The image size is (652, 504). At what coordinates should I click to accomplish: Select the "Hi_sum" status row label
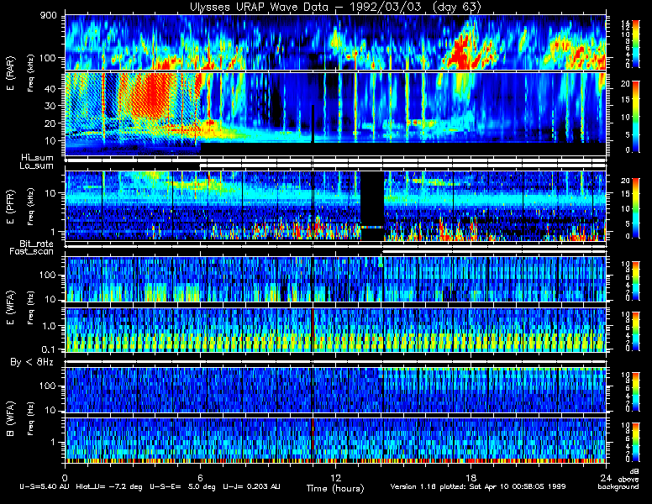pyautogui.click(x=38, y=158)
